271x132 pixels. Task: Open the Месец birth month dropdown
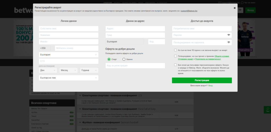click(69, 70)
